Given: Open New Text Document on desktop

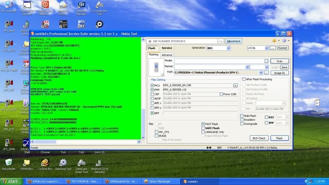Looking at the screenshot, I should click(x=317, y=107).
